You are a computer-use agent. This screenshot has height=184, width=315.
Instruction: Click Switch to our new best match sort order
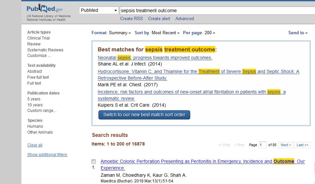[144, 115]
